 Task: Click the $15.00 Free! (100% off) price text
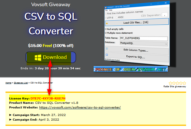coord(51,46)
